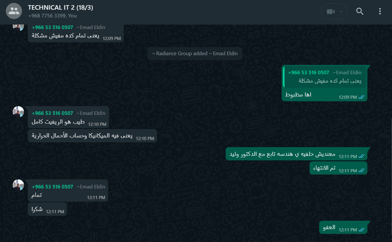392x242 pixels.
Task: Open the group avatar icon in header
Action: [14, 11]
